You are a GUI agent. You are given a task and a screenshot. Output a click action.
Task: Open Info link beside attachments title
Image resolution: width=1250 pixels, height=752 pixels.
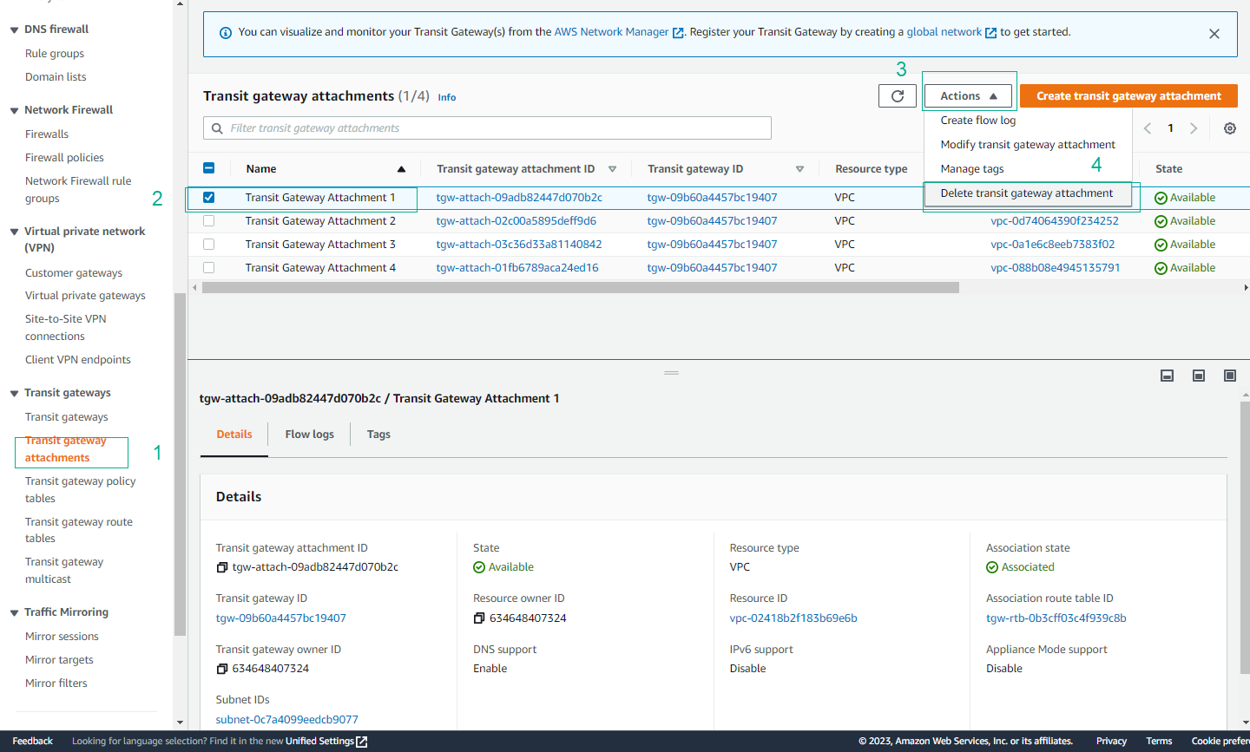pyautogui.click(x=447, y=97)
